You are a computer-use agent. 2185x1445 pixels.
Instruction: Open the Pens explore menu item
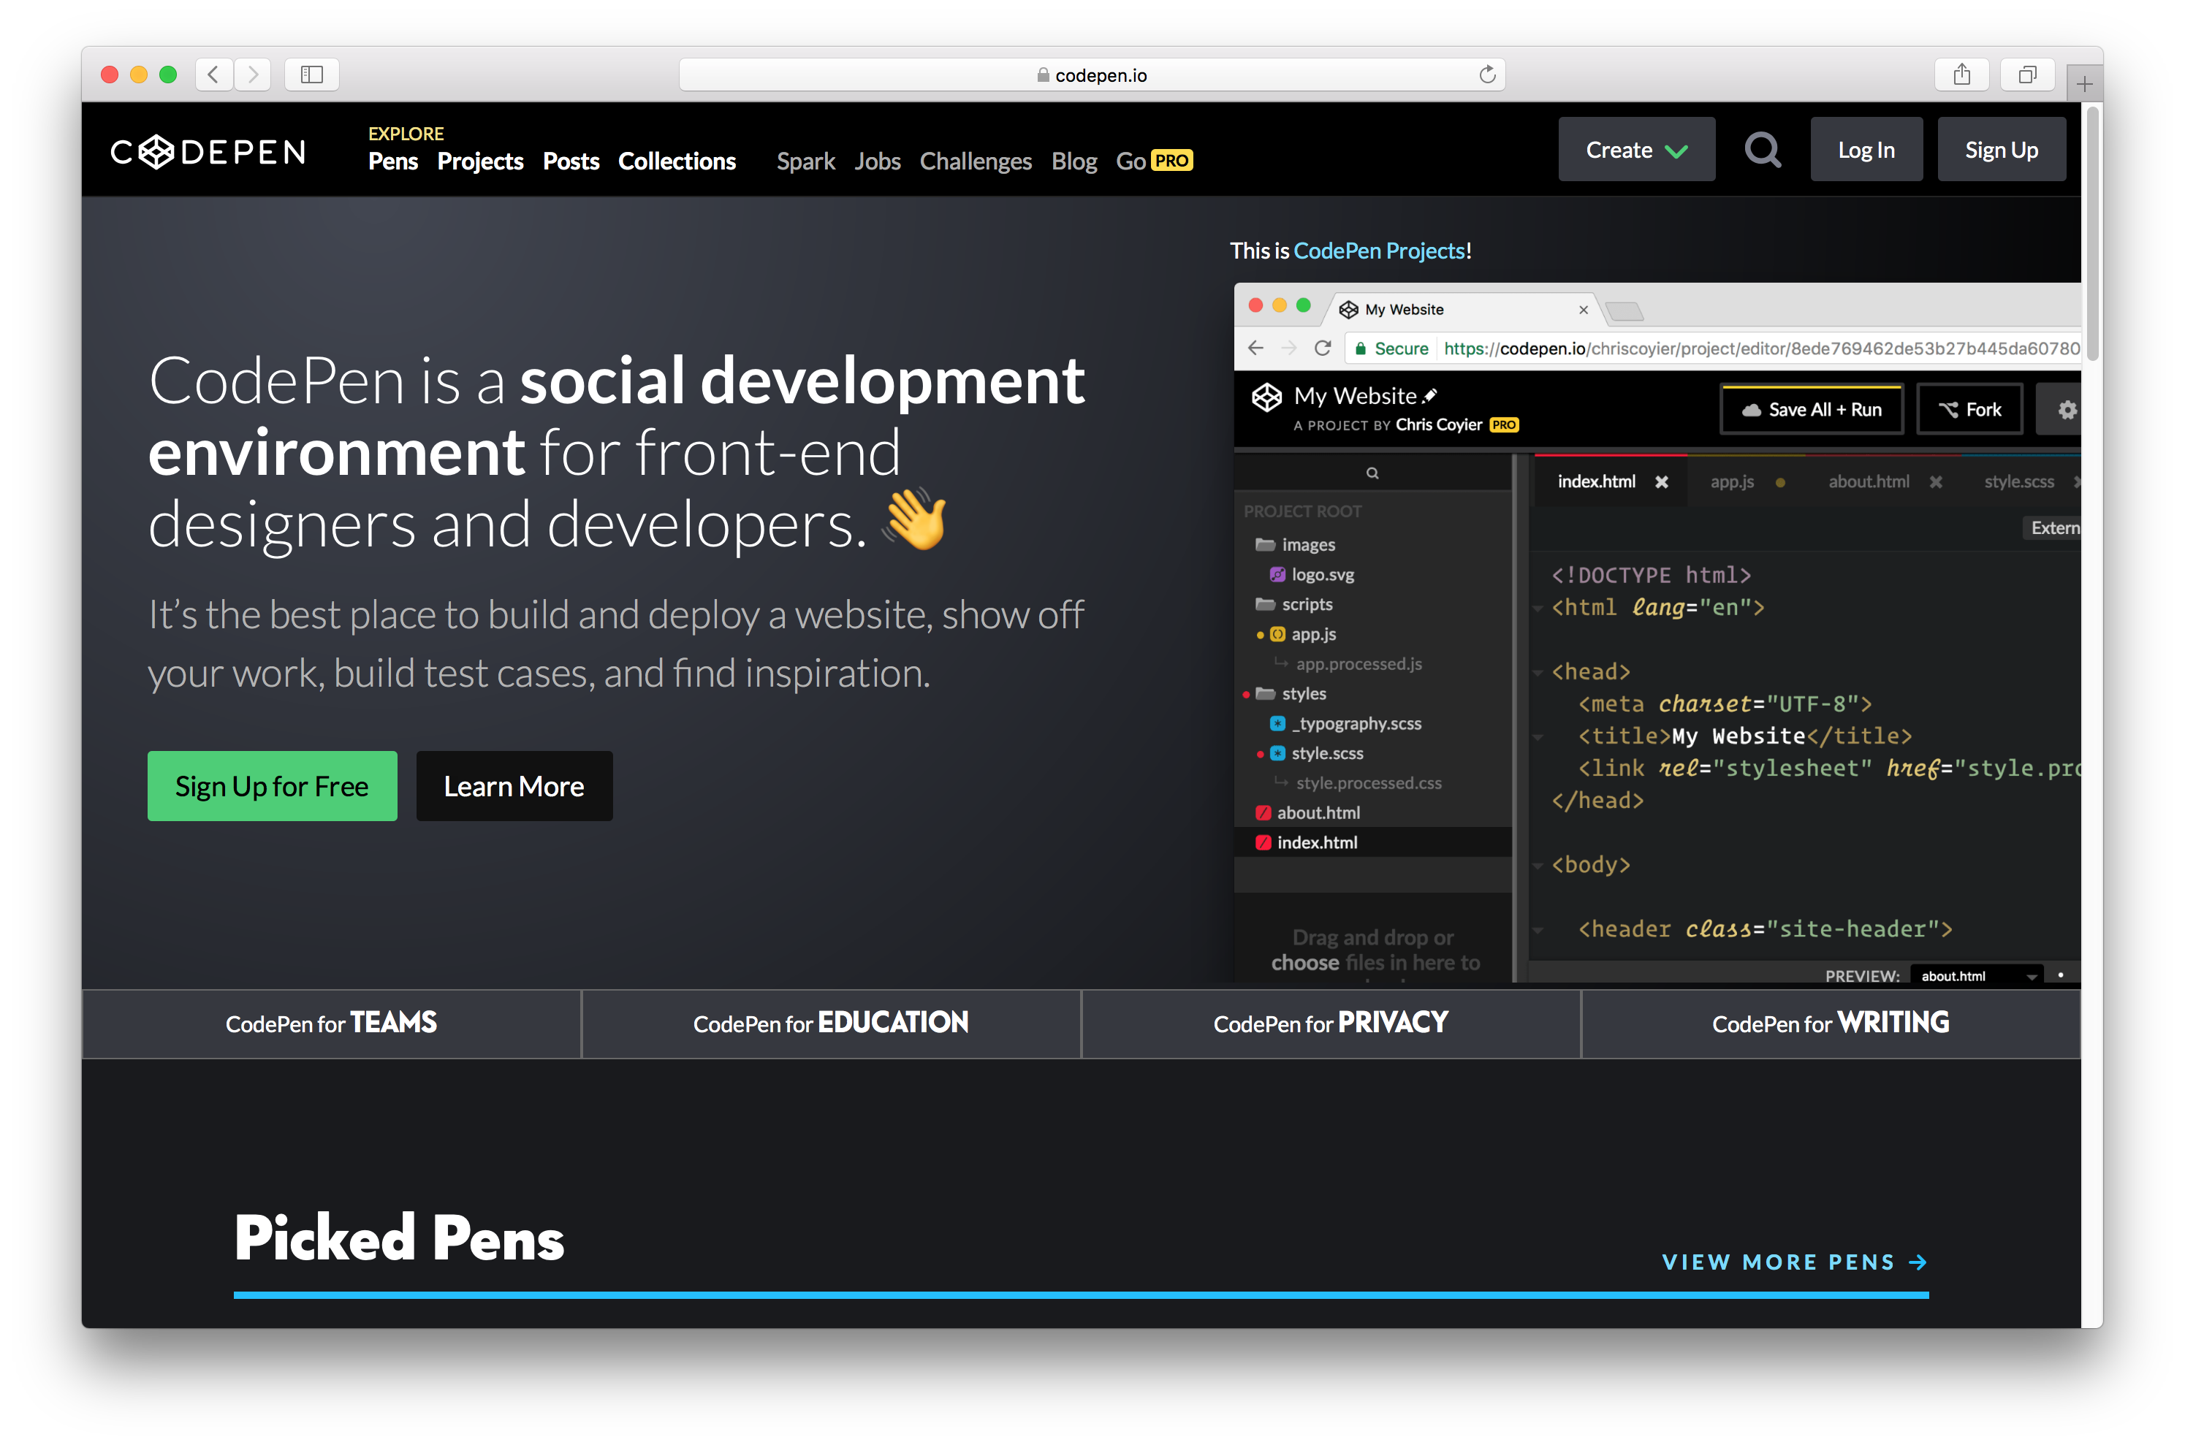coord(392,161)
